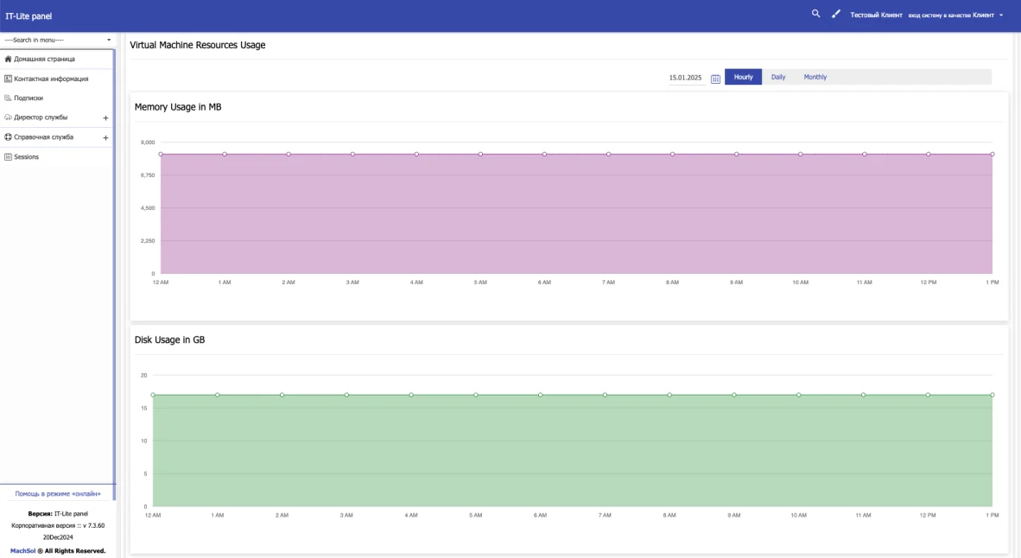Click the 15.01.2025 date input field

[x=687, y=78]
